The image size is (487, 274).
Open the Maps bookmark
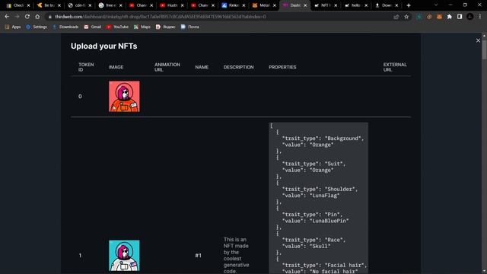[x=142, y=27]
